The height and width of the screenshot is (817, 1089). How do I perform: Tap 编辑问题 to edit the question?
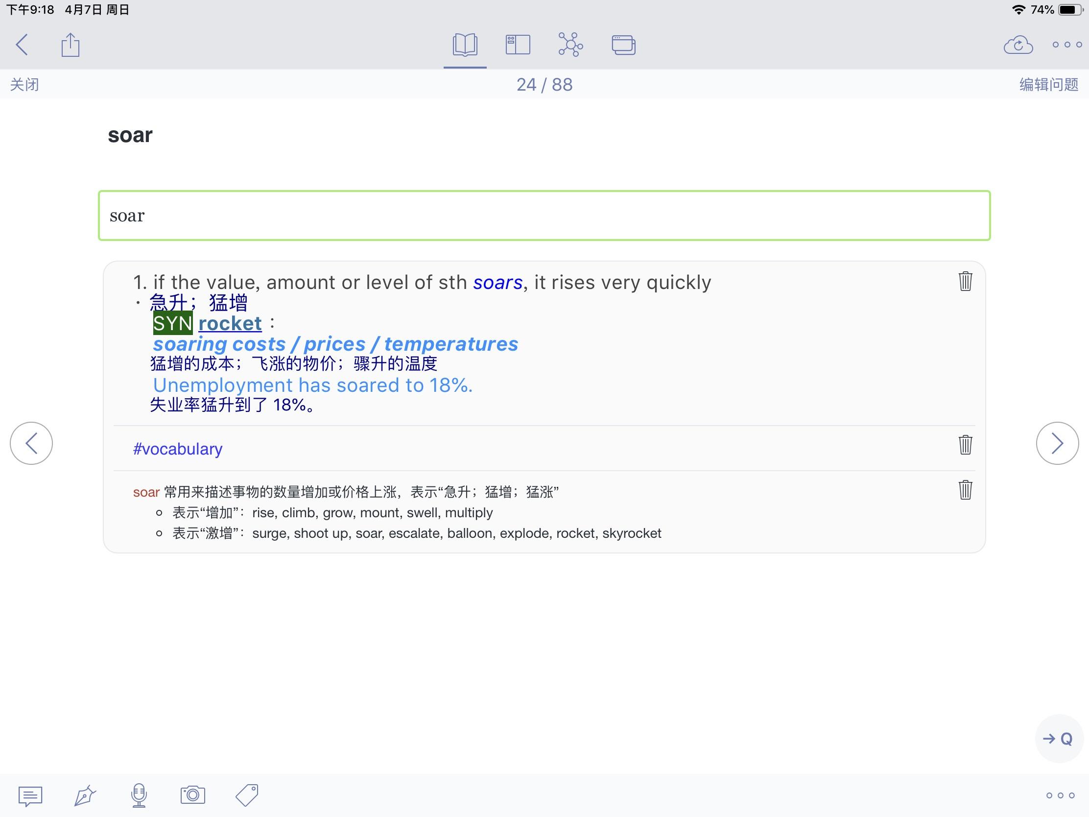[1049, 85]
